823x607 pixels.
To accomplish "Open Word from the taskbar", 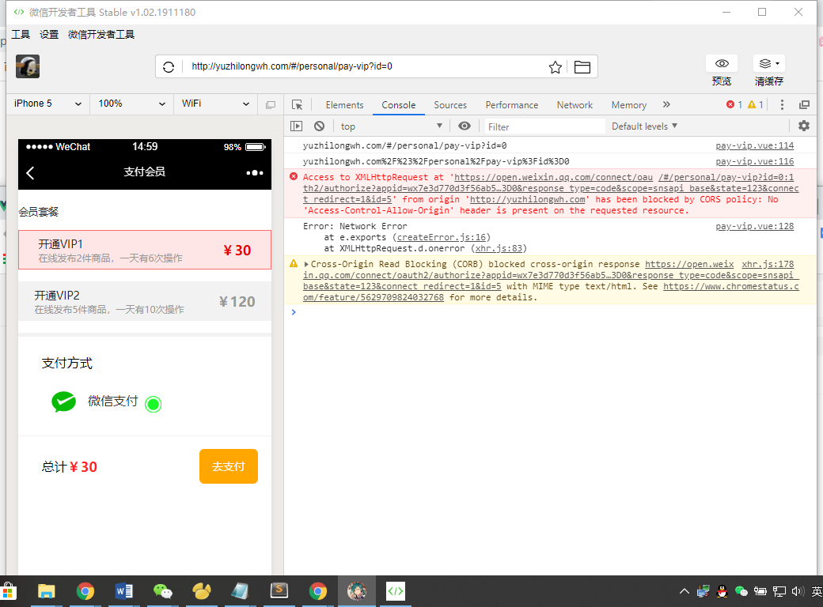I will pyautogui.click(x=124, y=591).
